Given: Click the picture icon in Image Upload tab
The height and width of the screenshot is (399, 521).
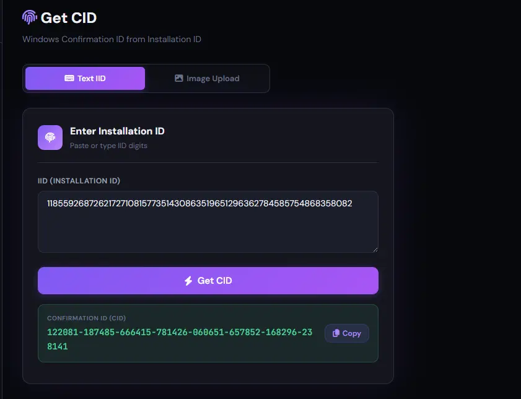Looking at the screenshot, I should pyautogui.click(x=179, y=78).
